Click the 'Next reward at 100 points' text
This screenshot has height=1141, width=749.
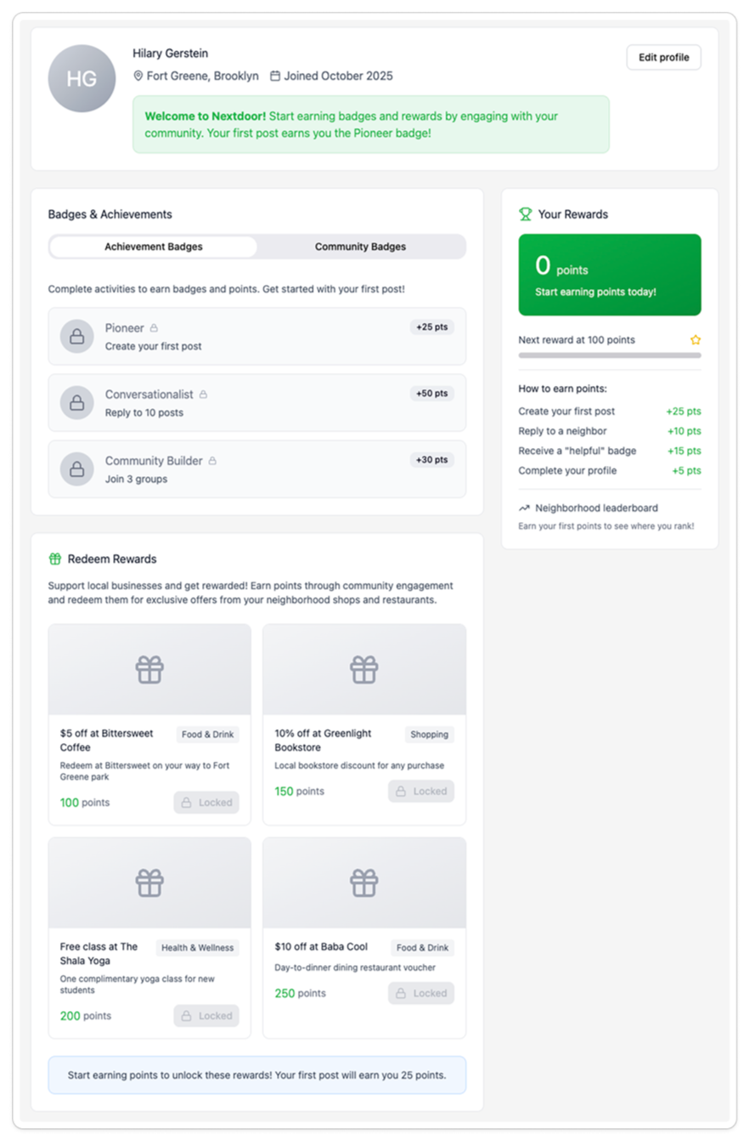(x=577, y=340)
